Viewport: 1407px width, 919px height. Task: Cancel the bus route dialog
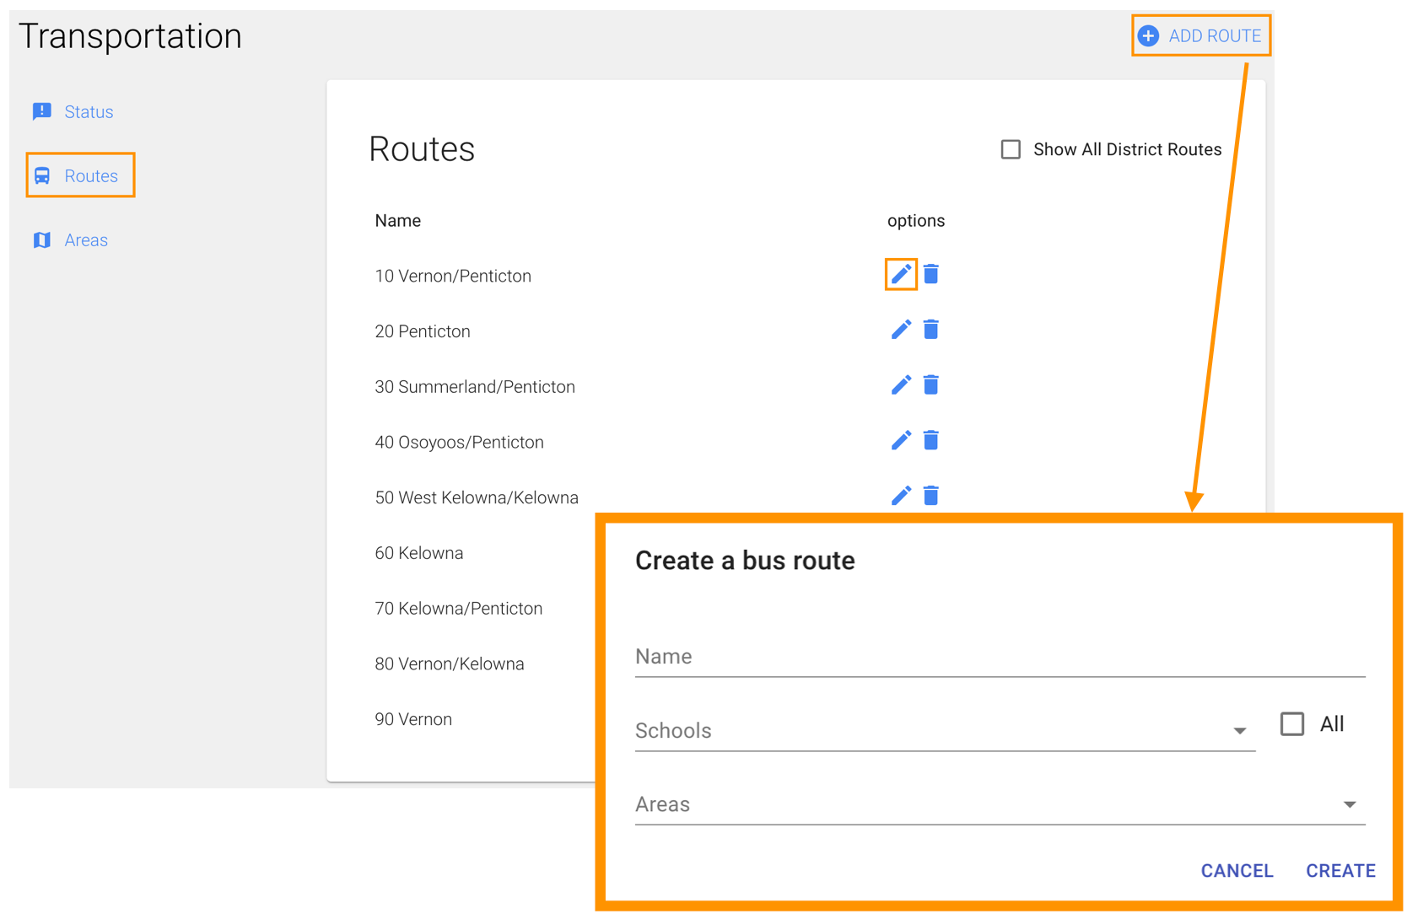click(1237, 870)
